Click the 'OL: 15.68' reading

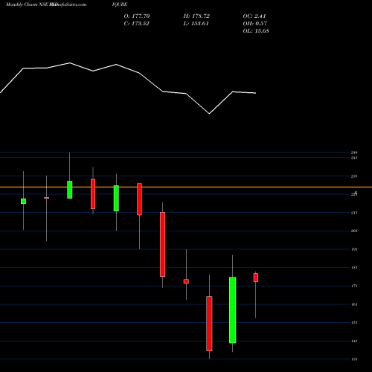256,31
